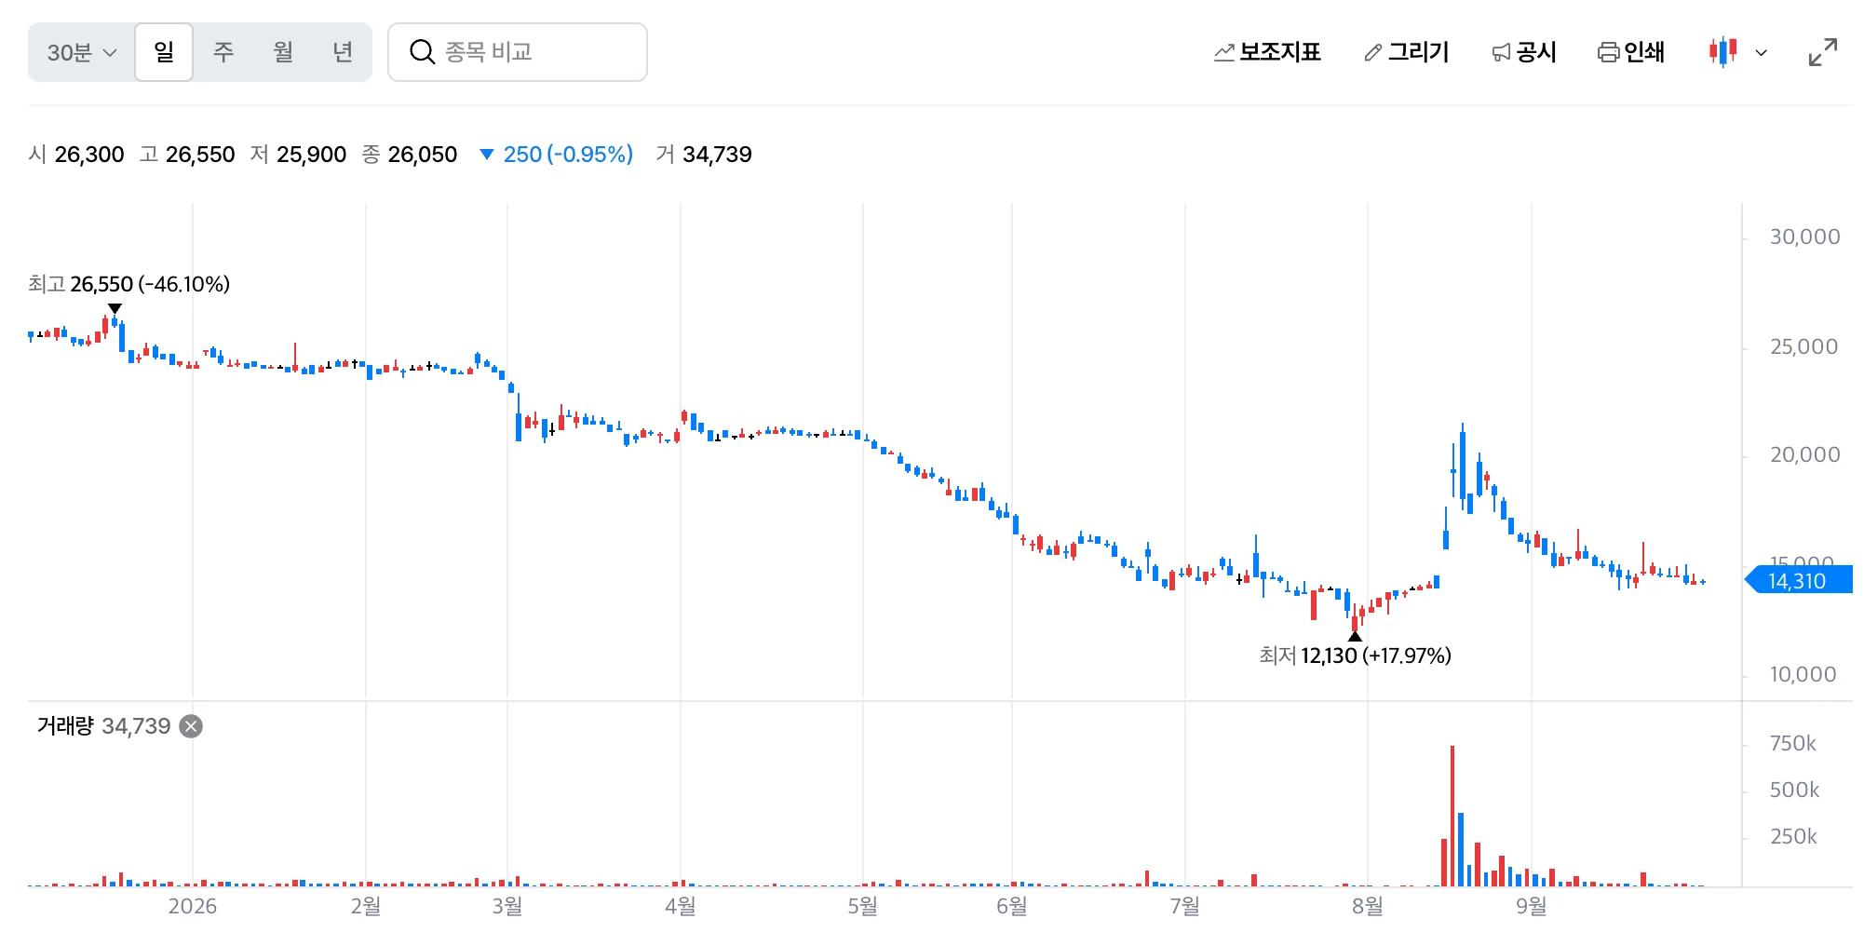
Task: Click the 고 26,550 high price value
Action: (x=187, y=155)
